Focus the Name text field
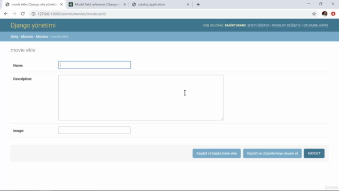Image resolution: width=339 pixels, height=191 pixels. pos(94,65)
